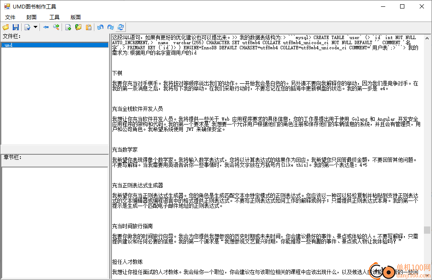Click the undo arrow icon
This screenshot has height=280, width=432.
[100, 27]
